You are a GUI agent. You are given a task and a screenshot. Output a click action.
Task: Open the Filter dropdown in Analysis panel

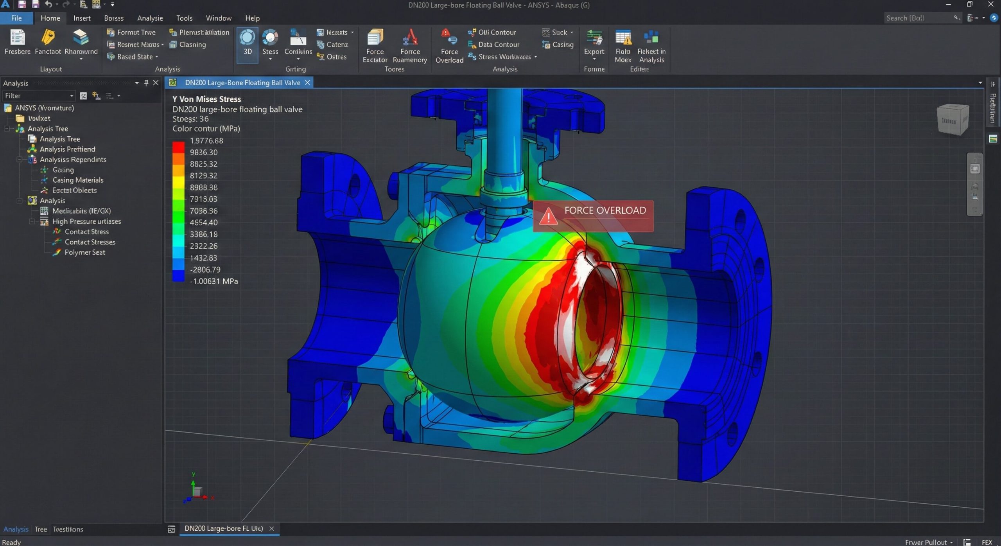pos(71,96)
